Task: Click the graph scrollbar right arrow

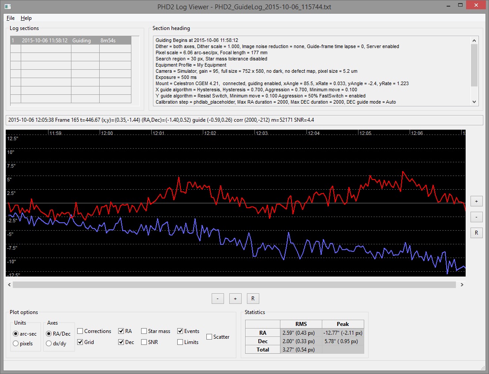Action: point(462,285)
